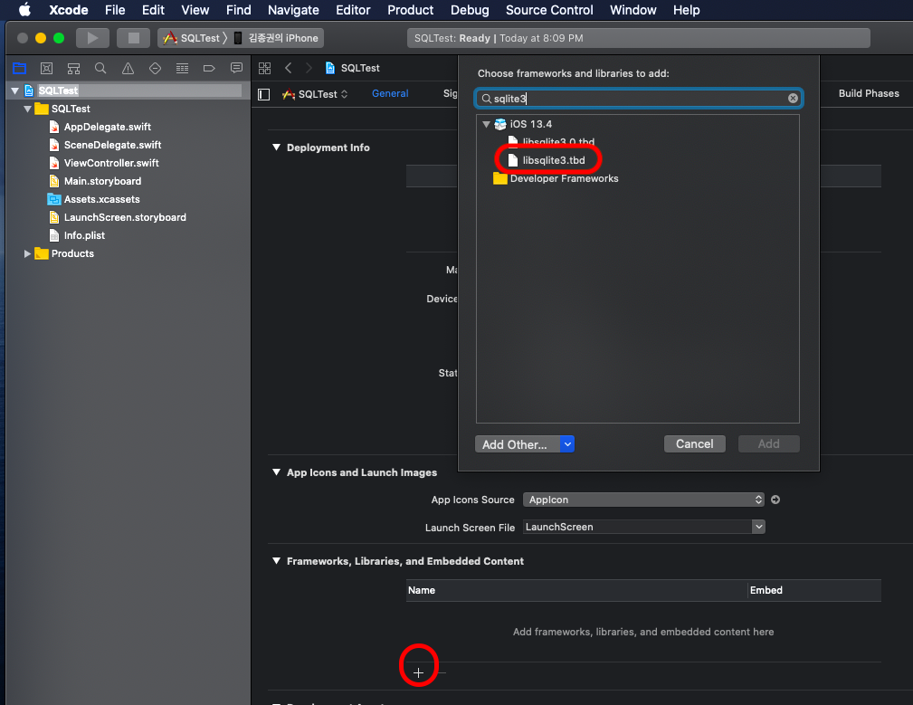Choose the SQLTest scheme in toolbar

point(192,38)
